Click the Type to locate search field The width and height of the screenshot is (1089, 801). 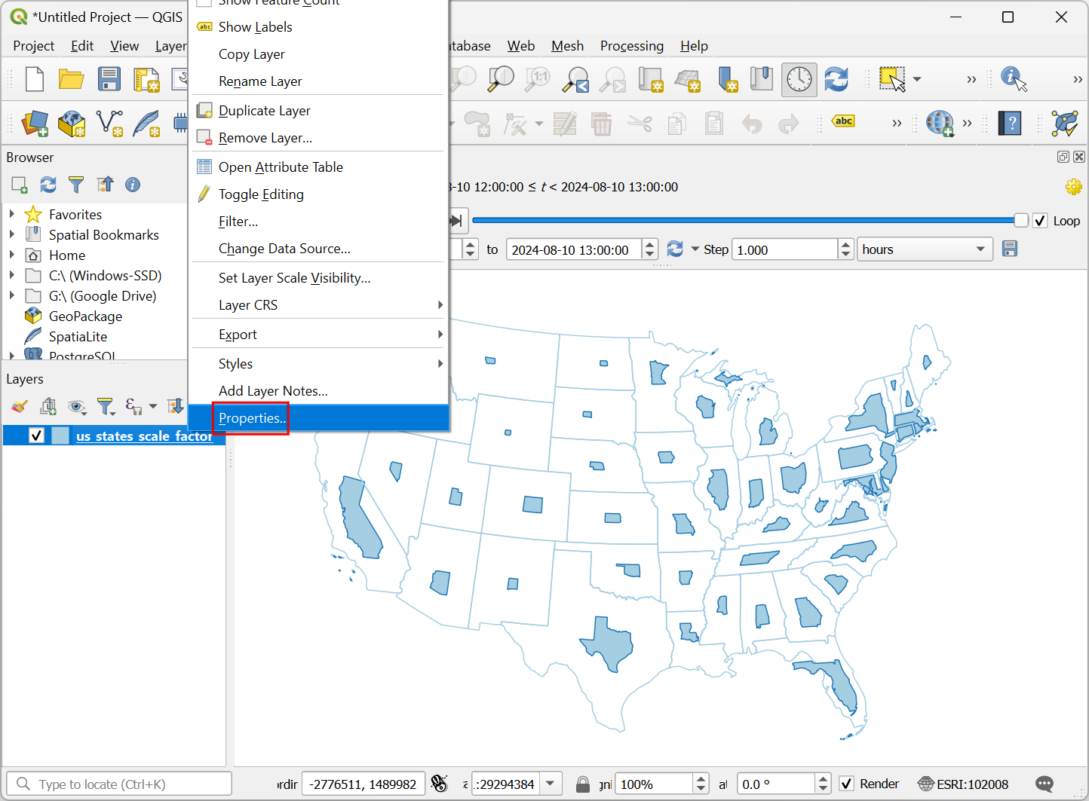click(121, 784)
